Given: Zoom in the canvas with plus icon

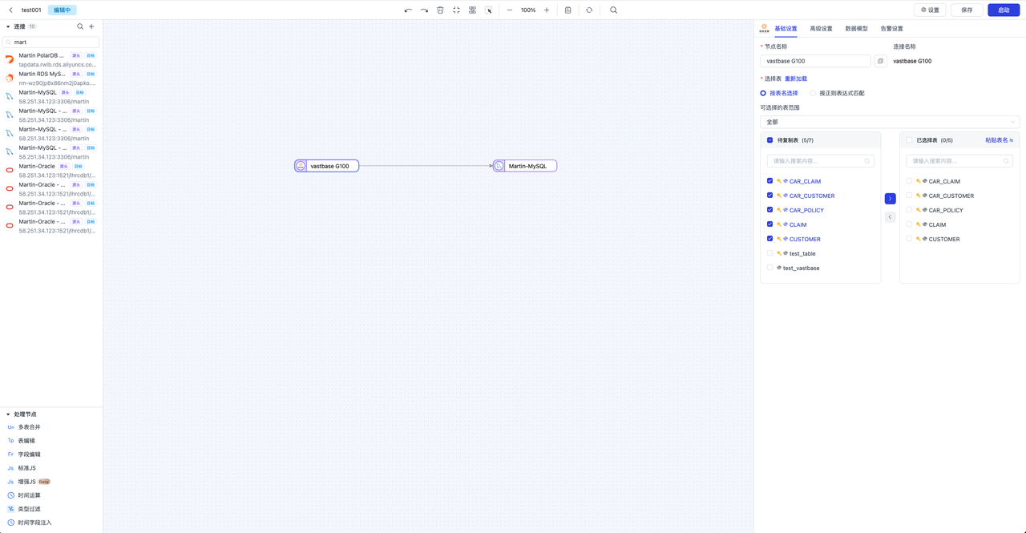Looking at the screenshot, I should coord(547,10).
